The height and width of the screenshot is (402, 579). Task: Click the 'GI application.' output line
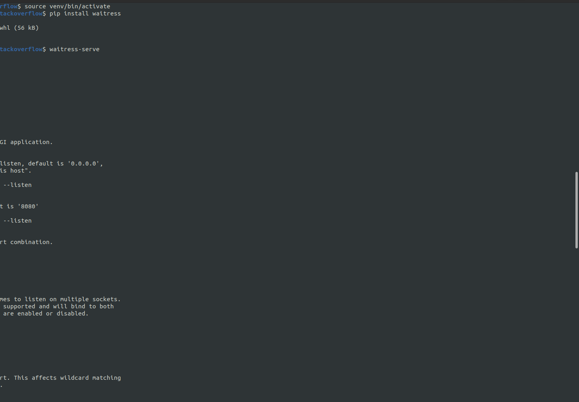pyautogui.click(x=26, y=142)
